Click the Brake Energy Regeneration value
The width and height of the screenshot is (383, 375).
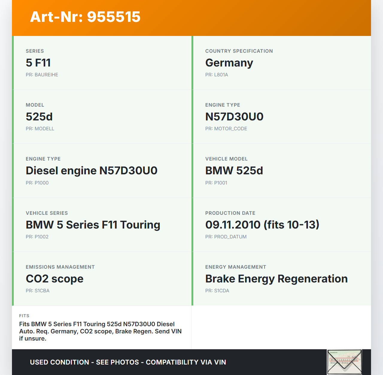276,279
